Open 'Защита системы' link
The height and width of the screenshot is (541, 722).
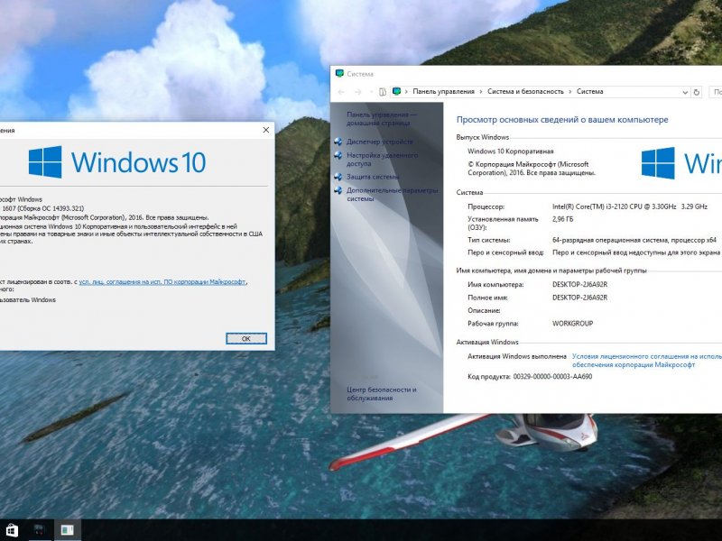point(373,177)
